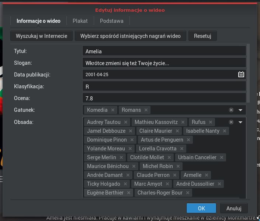Remove Serge Merlin from cast
This screenshot has width=260, height=221.
tap(121, 157)
